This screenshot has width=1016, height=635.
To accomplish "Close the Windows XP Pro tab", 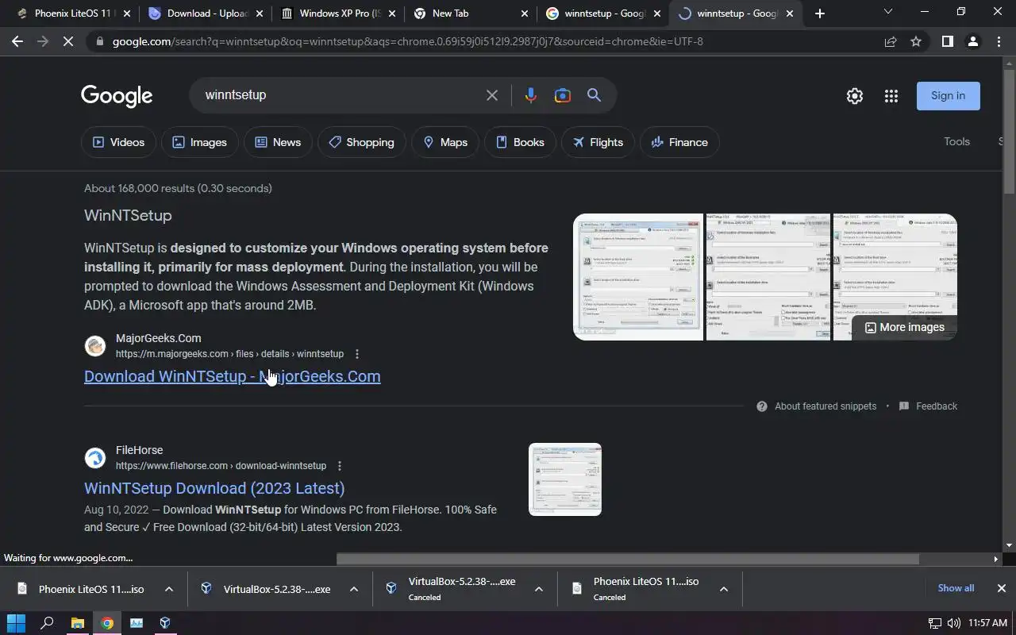I will [x=391, y=13].
